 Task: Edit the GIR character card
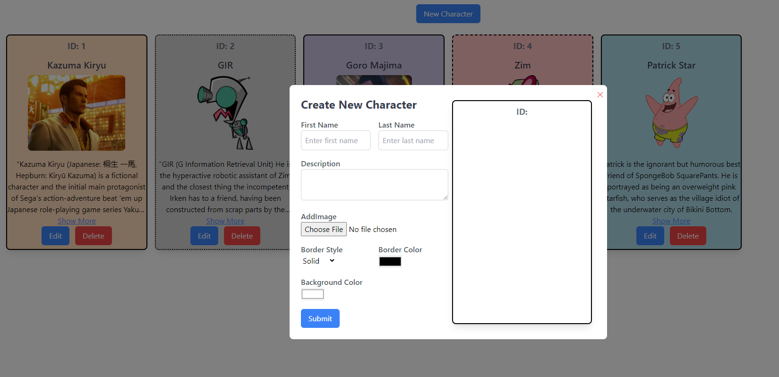[204, 236]
